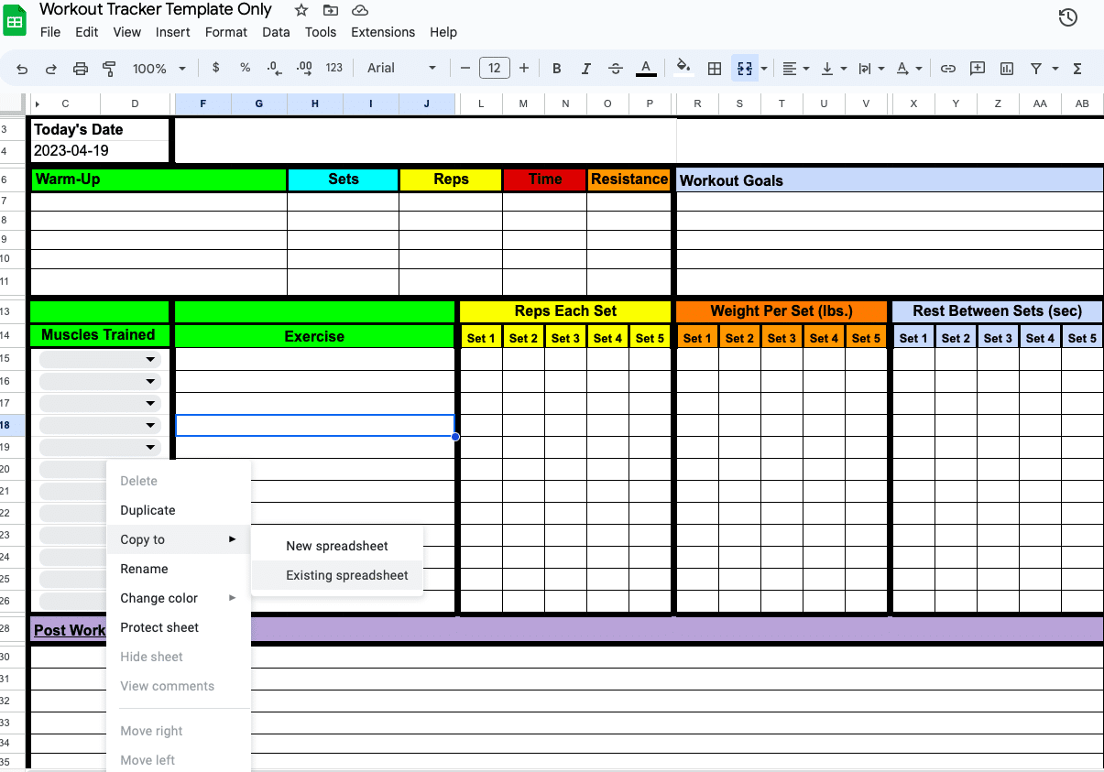Select the Paint format tool

110,69
